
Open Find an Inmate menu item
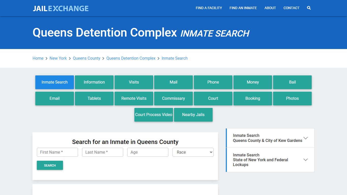(x=243, y=8)
